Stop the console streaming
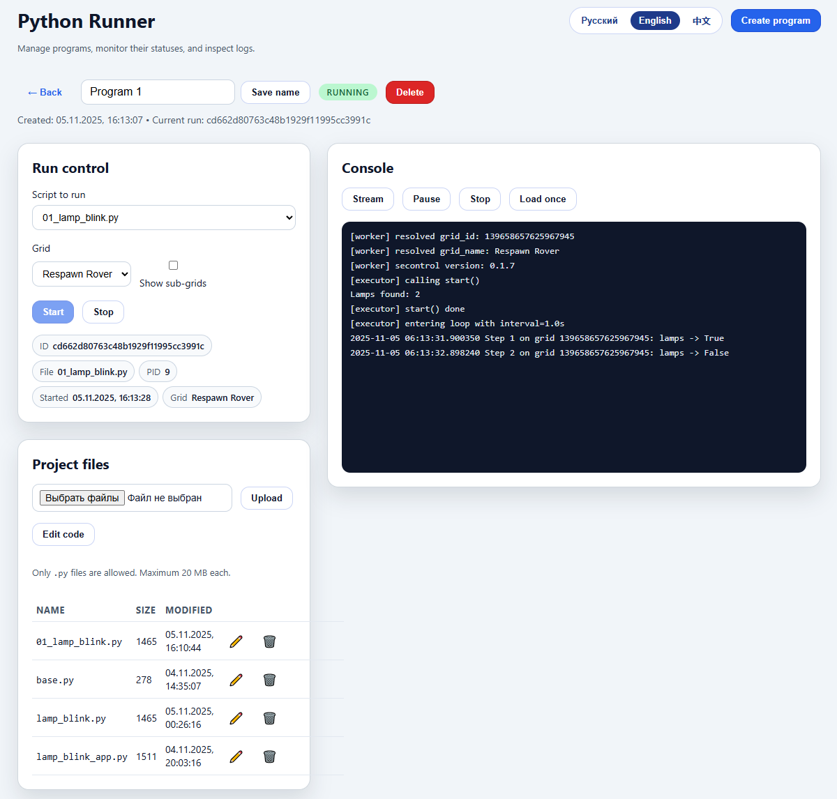Image resolution: width=837 pixels, height=799 pixels. coord(480,199)
